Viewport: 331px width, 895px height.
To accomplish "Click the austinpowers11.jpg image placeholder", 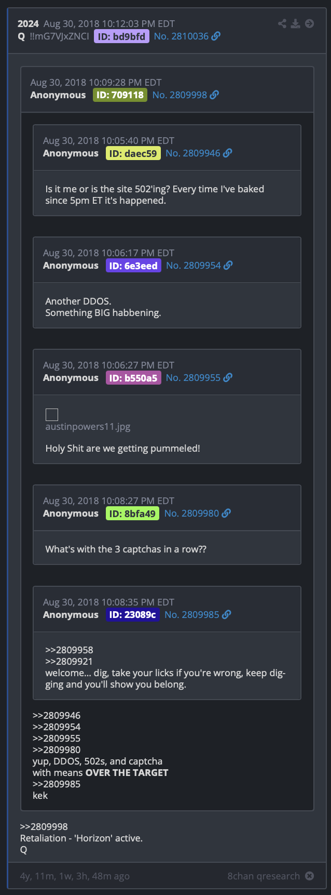I will (x=52, y=414).
